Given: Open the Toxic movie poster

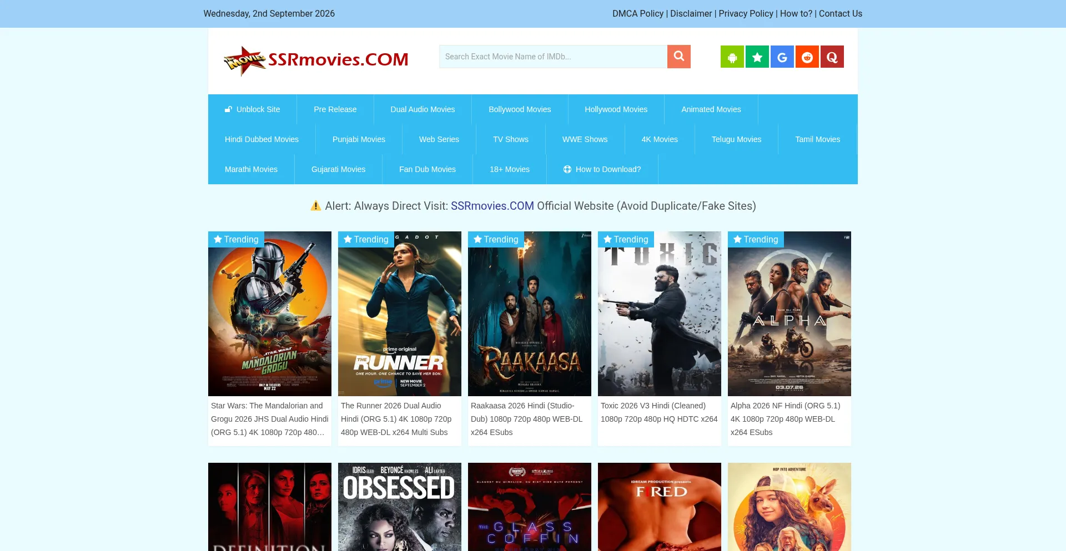Looking at the screenshot, I should click(660, 314).
